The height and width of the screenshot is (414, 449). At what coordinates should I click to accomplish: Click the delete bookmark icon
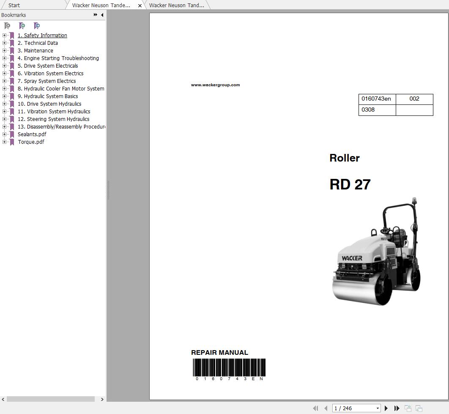7,26
